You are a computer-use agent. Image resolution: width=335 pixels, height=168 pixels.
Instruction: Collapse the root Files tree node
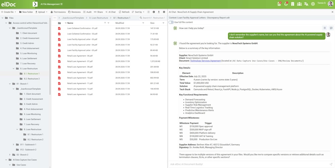2,18
